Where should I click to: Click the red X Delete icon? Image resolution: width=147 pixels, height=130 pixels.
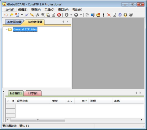[x=109, y=15]
